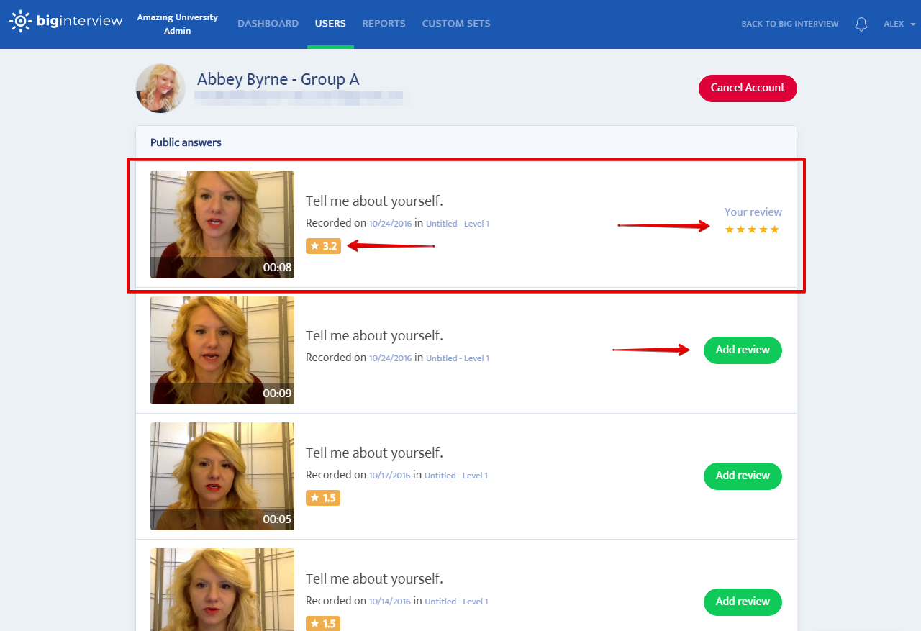Click the 10/14/2016 answer's question title
Image resolution: width=921 pixels, height=631 pixels.
point(374,579)
